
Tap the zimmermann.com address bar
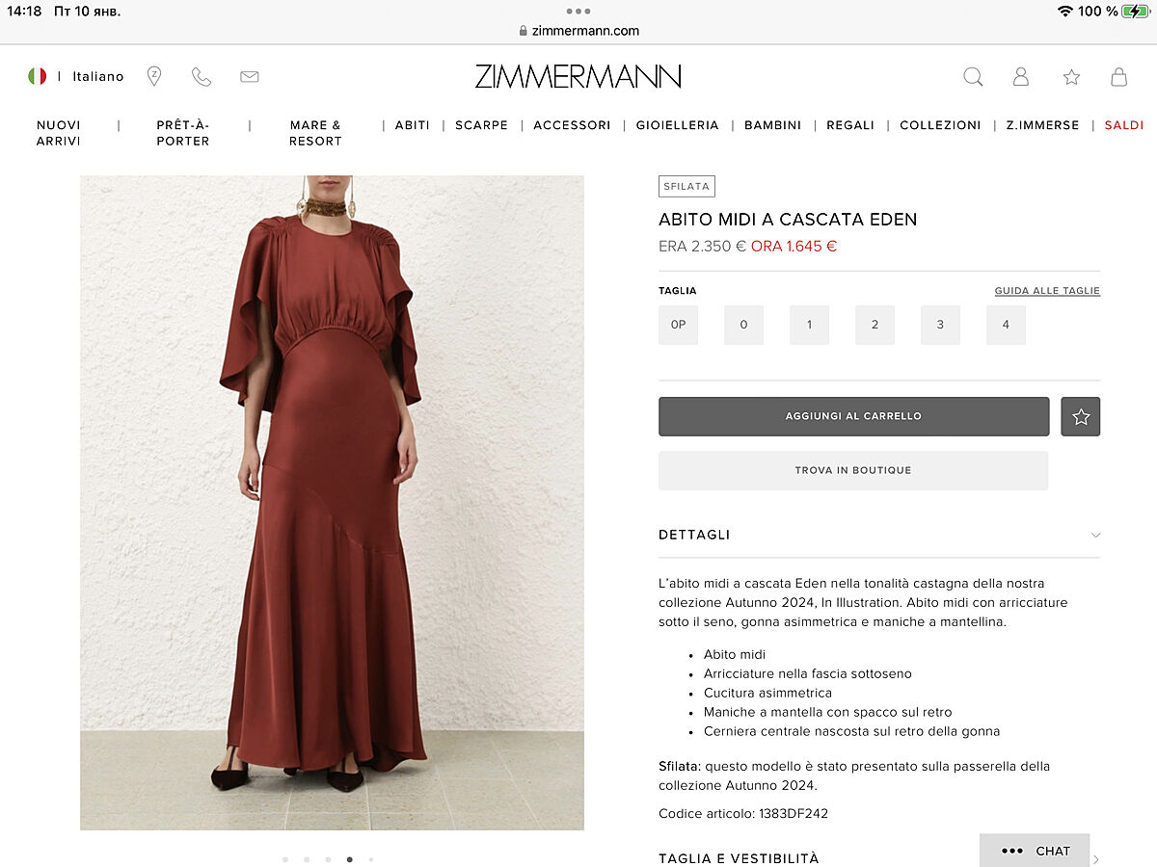(578, 30)
